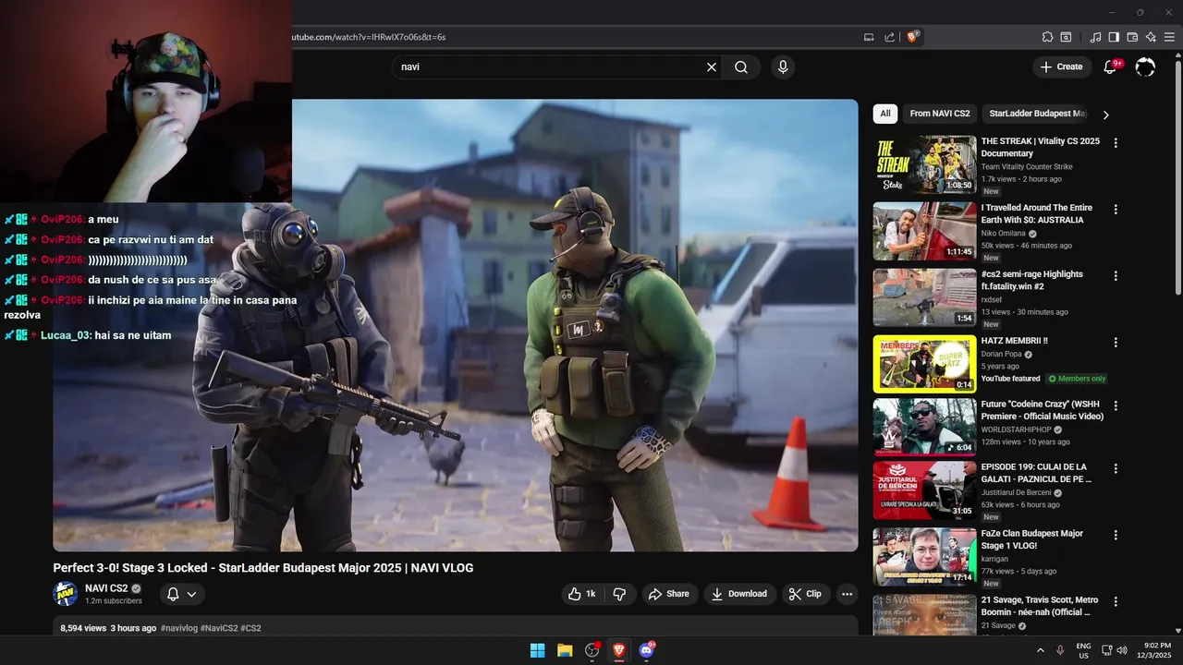Open more actions ellipsis under the video
The width and height of the screenshot is (1183, 665).
pyautogui.click(x=847, y=594)
